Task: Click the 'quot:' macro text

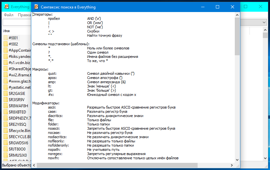Action: 52,73
